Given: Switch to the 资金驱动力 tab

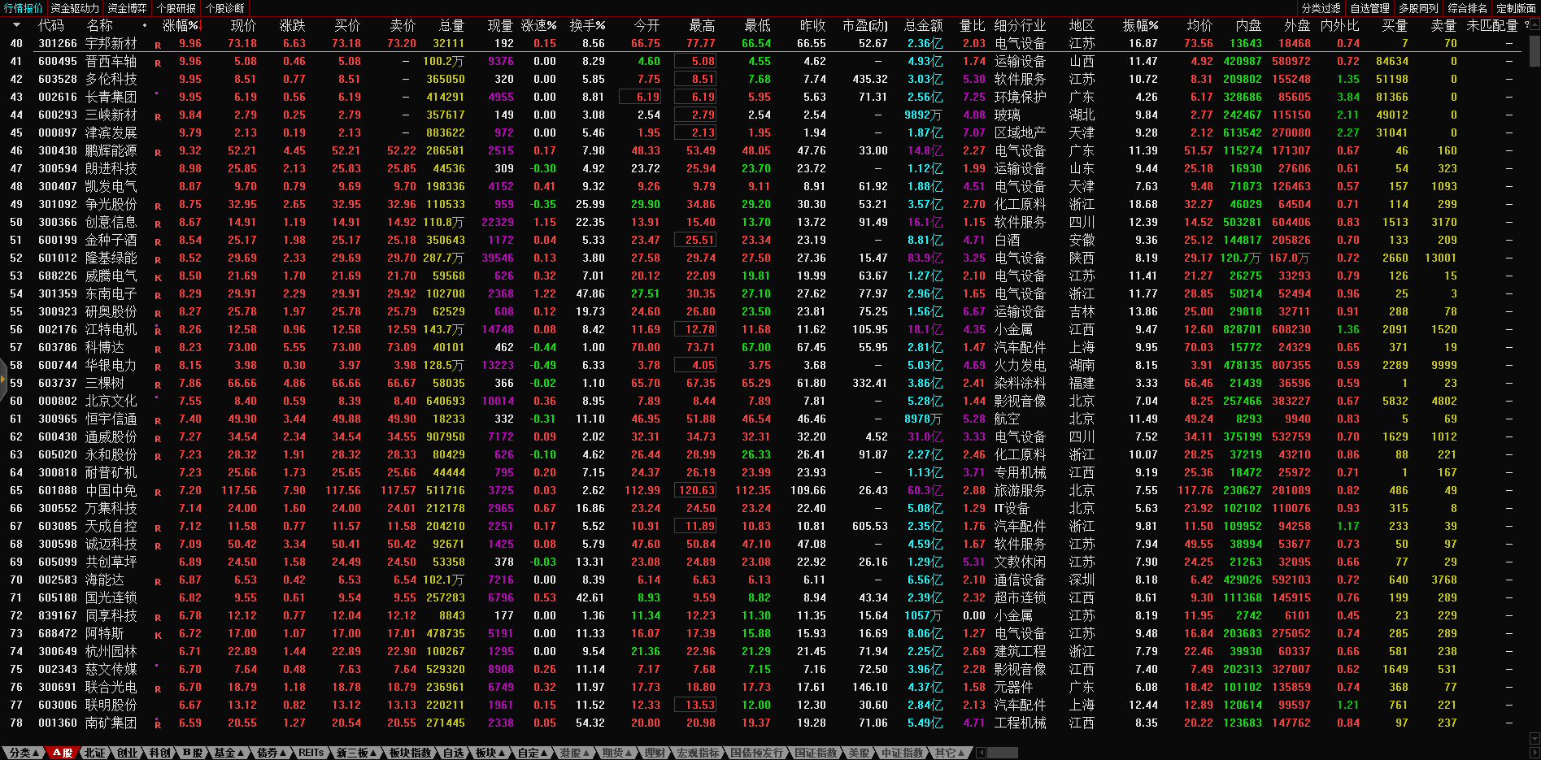Looking at the screenshot, I should [x=75, y=8].
